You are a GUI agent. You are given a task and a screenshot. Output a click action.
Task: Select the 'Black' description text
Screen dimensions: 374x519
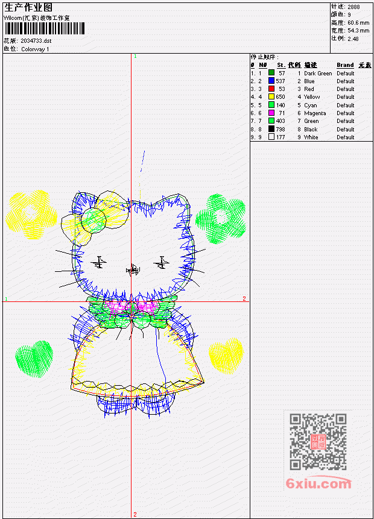click(x=311, y=130)
